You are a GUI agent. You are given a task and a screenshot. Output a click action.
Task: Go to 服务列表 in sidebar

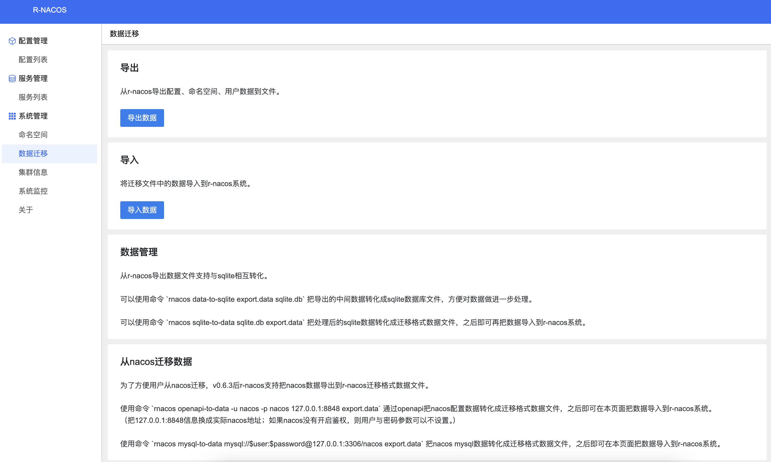33,97
